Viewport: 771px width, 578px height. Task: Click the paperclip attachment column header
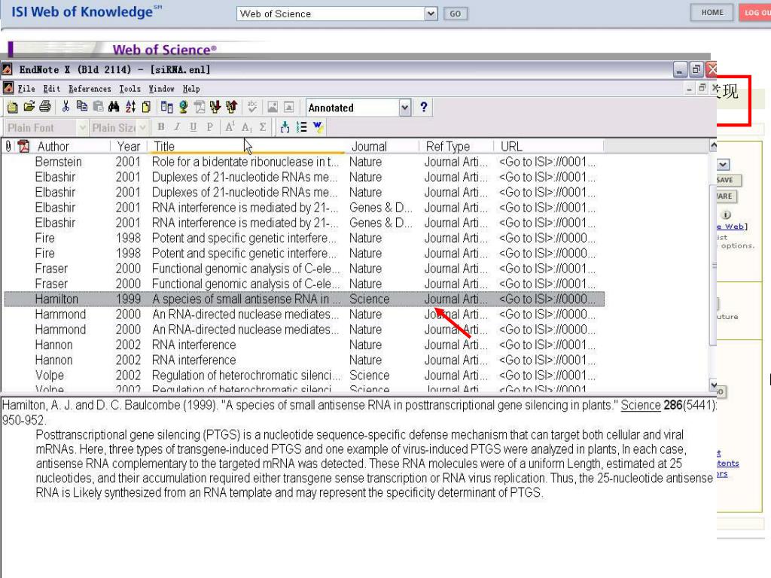[x=8, y=146]
